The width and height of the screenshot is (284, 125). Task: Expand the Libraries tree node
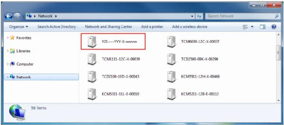coord(8,51)
